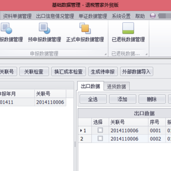Select row indicator 2 in 出口数据 table
This screenshot has height=171, width=171.
pos(85,139)
